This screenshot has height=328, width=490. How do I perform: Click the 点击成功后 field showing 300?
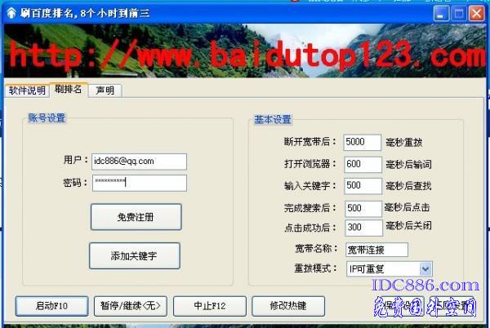(363, 228)
